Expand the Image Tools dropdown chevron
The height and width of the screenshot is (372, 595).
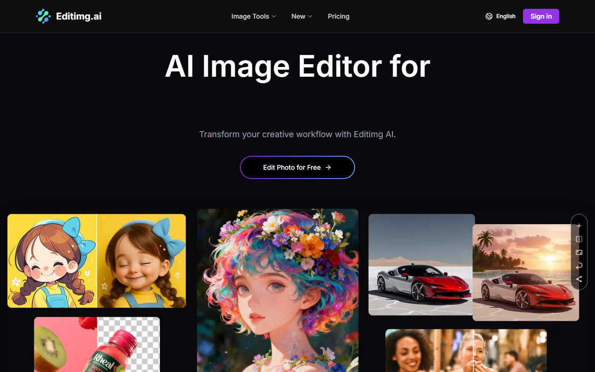(x=274, y=16)
